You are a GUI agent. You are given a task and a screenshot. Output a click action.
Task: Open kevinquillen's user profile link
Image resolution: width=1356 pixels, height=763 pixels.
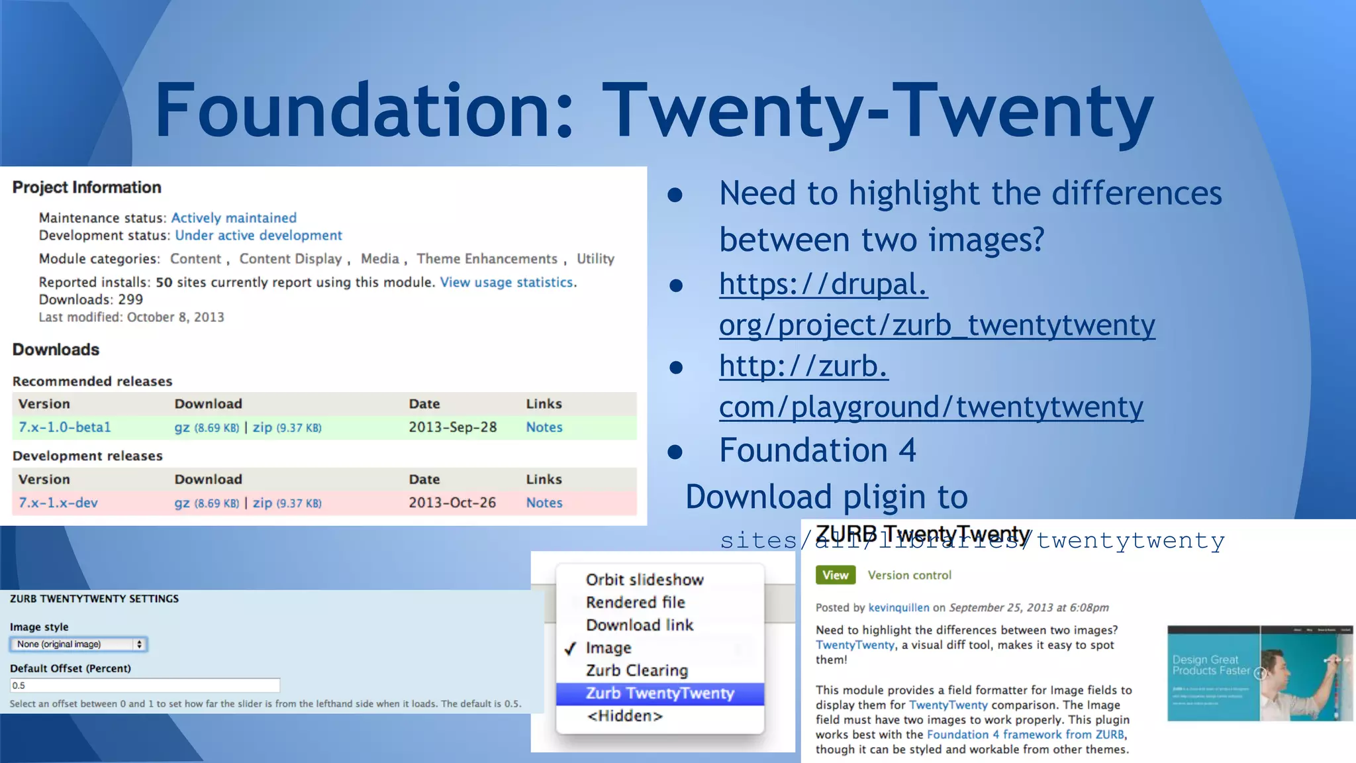[898, 607]
